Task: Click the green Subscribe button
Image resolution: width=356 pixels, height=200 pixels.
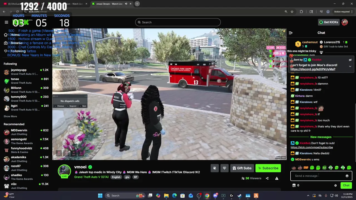Action: point(268,168)
